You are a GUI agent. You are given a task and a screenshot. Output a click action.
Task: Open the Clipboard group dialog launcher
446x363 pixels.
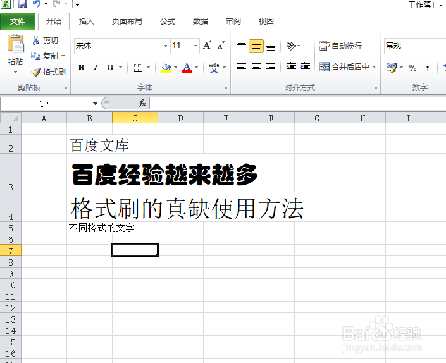[65, 87]
